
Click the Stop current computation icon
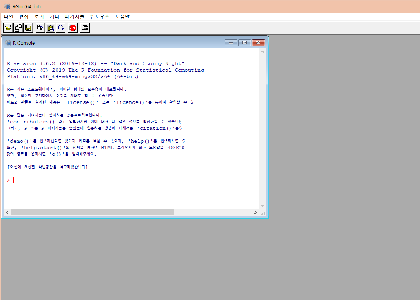click(x=72, y=27)
